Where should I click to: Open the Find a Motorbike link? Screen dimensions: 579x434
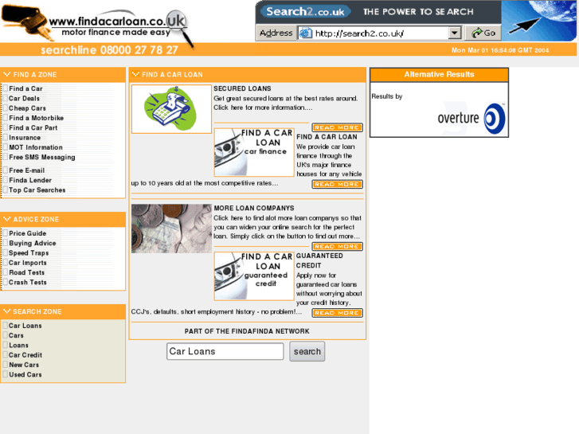[x=36, y=118]
